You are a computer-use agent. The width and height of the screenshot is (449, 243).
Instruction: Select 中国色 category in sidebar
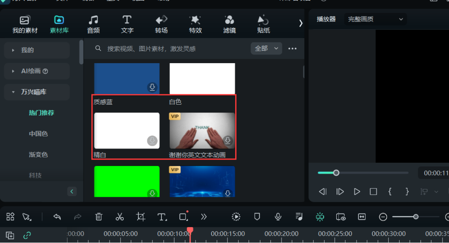[38, 134]
